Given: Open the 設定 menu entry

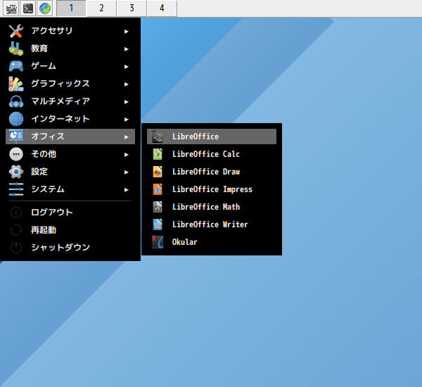Looking at the screenshot, I should coord(70,172).
